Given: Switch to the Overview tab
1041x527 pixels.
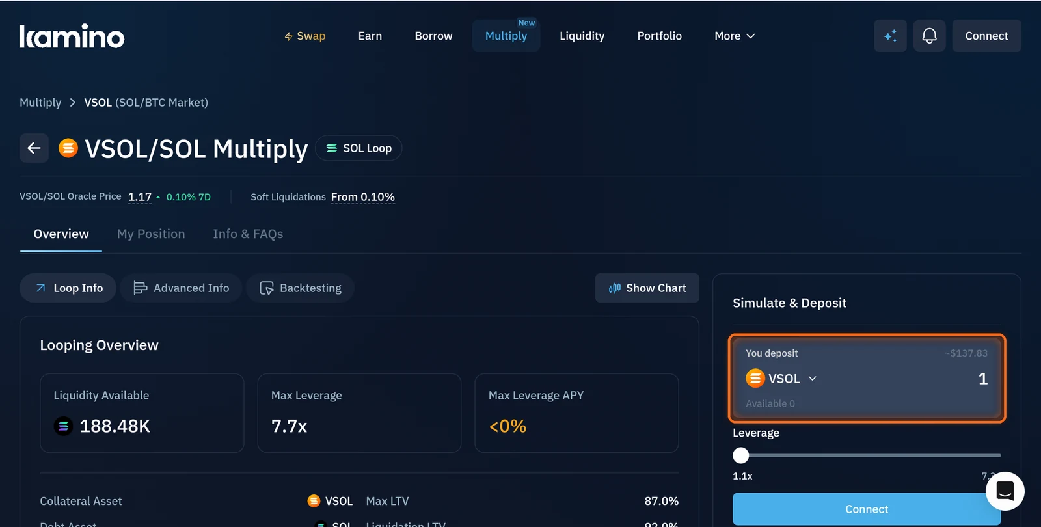Looking at the screenshot, I should 61,234.
